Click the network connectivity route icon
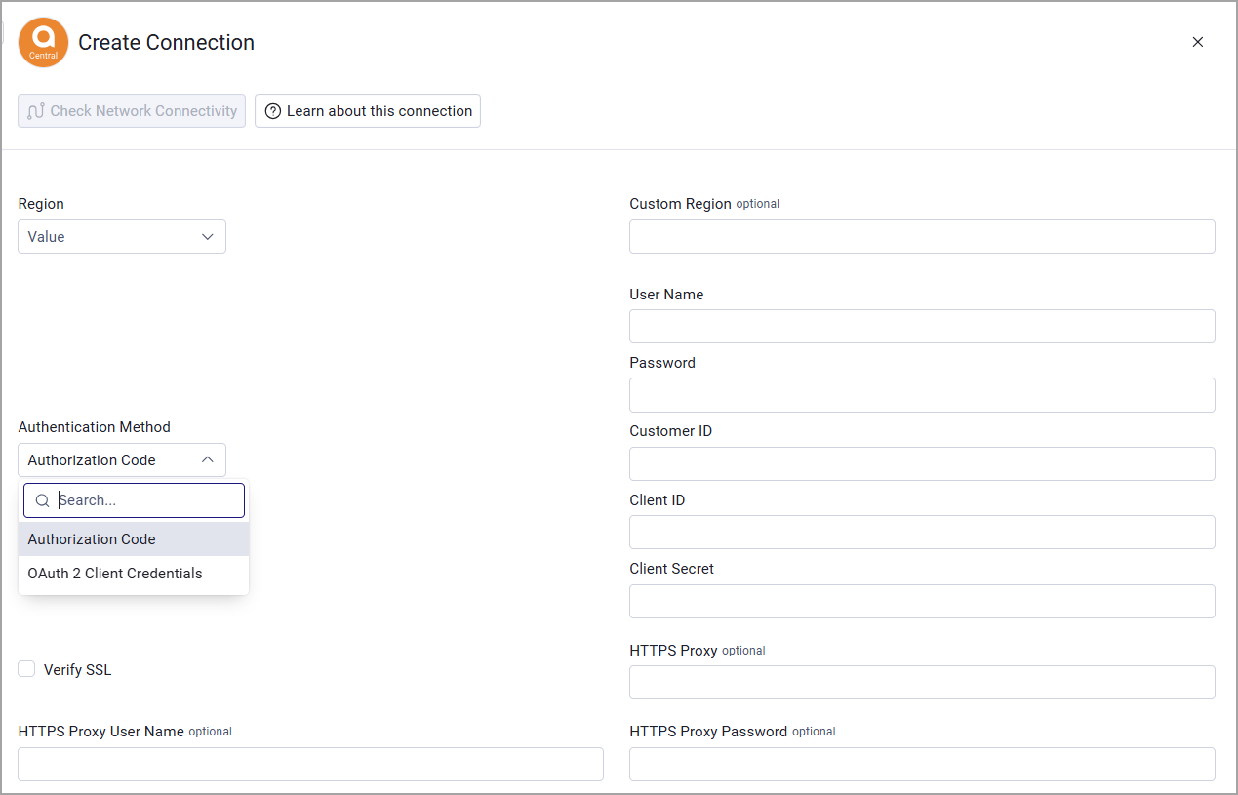 (36, 111)
